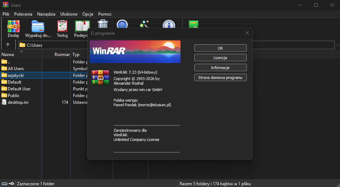
Task: Open the Opcje menu
Action: (88, 14)
